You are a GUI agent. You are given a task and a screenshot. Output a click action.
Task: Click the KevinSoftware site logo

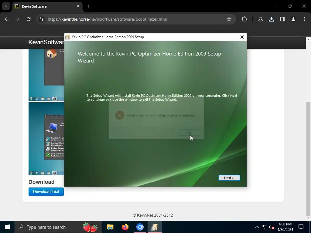tap(46, 42)
